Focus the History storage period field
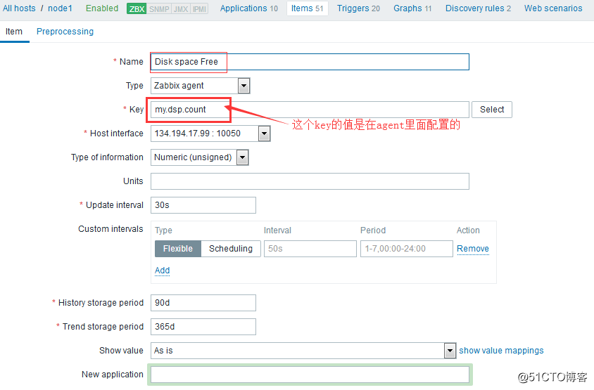The height and width of the screenshot is (390, 594). [x=203, y=303]
